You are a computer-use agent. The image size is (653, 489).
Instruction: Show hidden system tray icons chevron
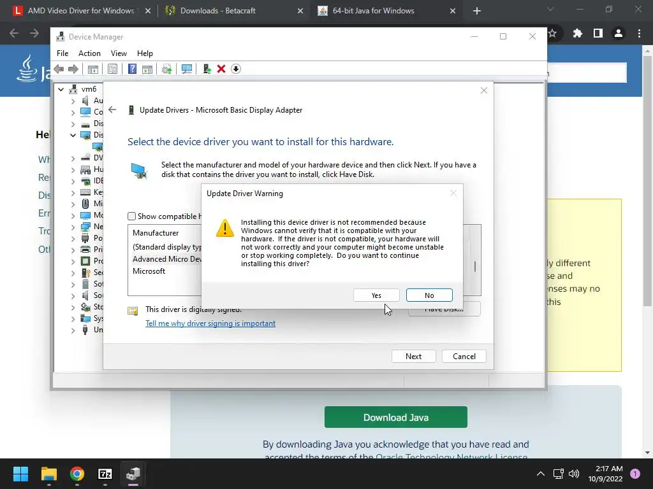tap(541, 474)
